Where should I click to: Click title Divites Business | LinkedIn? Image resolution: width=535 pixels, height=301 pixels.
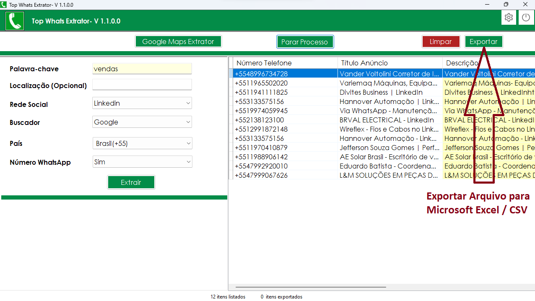tap(381, 92)
